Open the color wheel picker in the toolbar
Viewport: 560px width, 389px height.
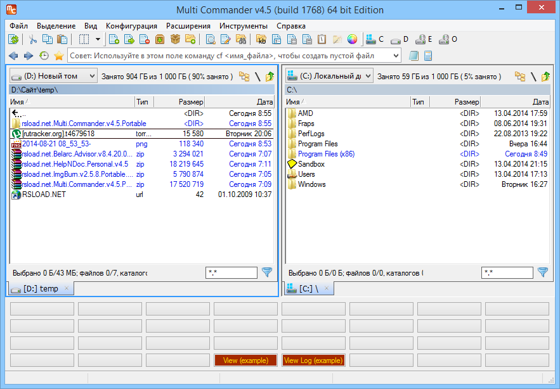(353, 39)
